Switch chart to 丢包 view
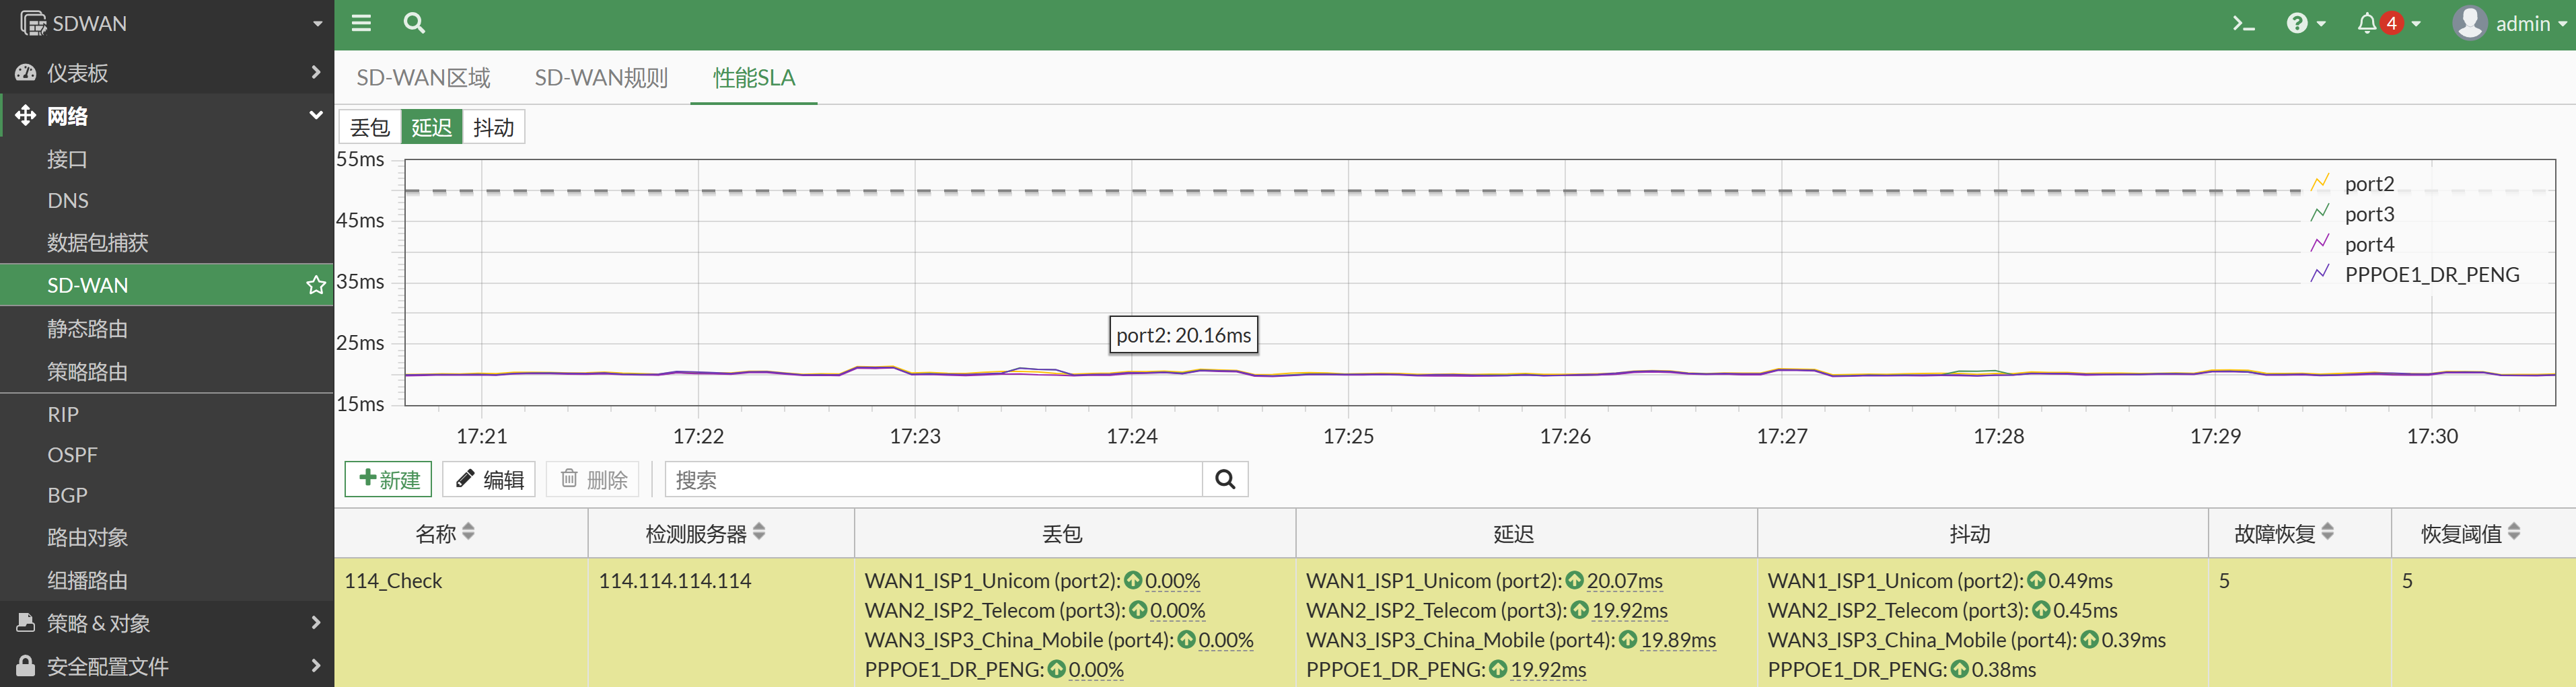The image size is (2576, 687). pyautogui.click(x=370, y=127)
